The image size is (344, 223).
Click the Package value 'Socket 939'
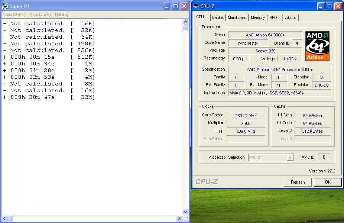click(265, 51)
